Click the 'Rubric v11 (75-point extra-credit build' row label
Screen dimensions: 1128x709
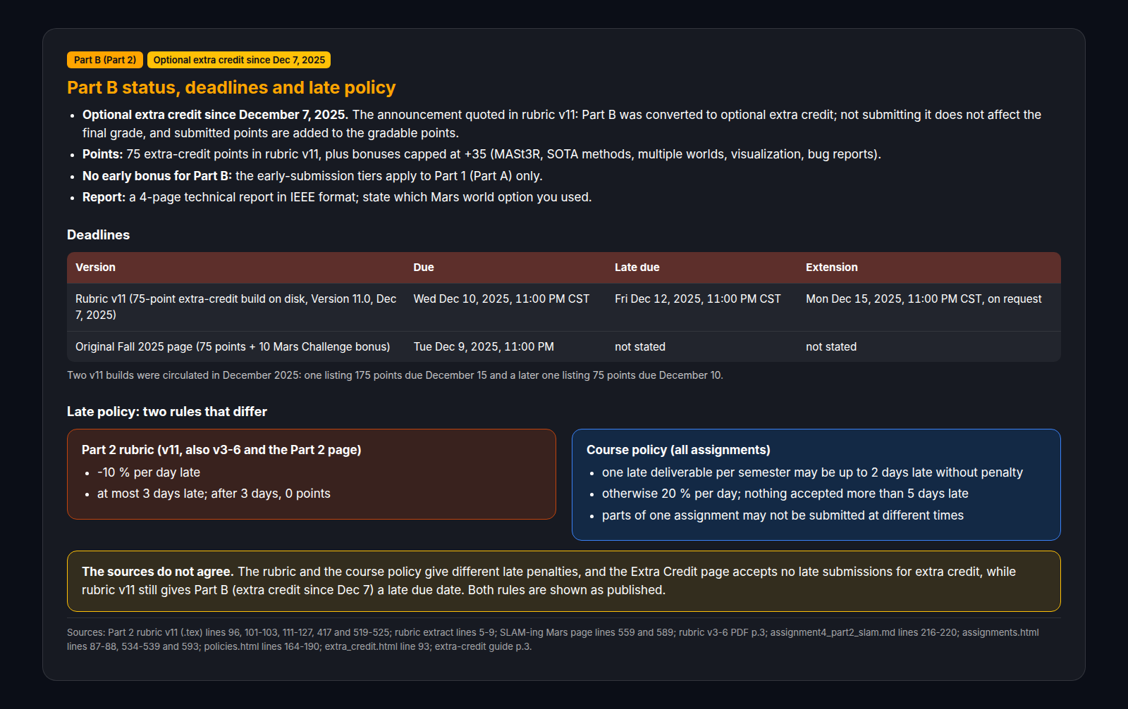click(x=236, y=307)
